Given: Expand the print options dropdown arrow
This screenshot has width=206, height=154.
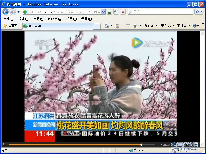Looking at the screenshot, I should click(x=140, y=26).
